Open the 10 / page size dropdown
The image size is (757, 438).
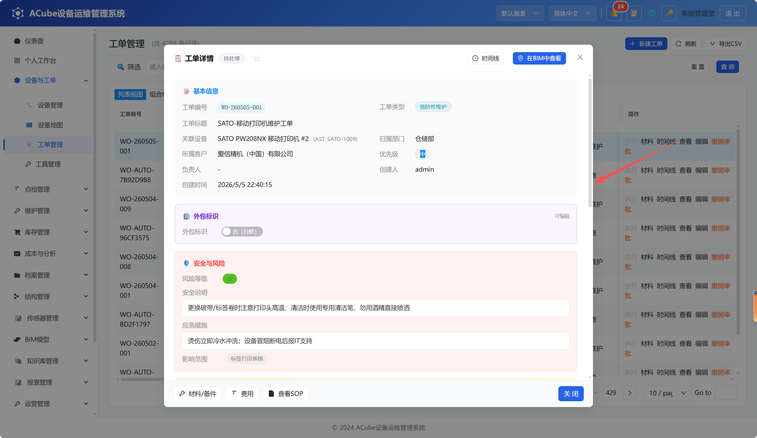(668, 393)
